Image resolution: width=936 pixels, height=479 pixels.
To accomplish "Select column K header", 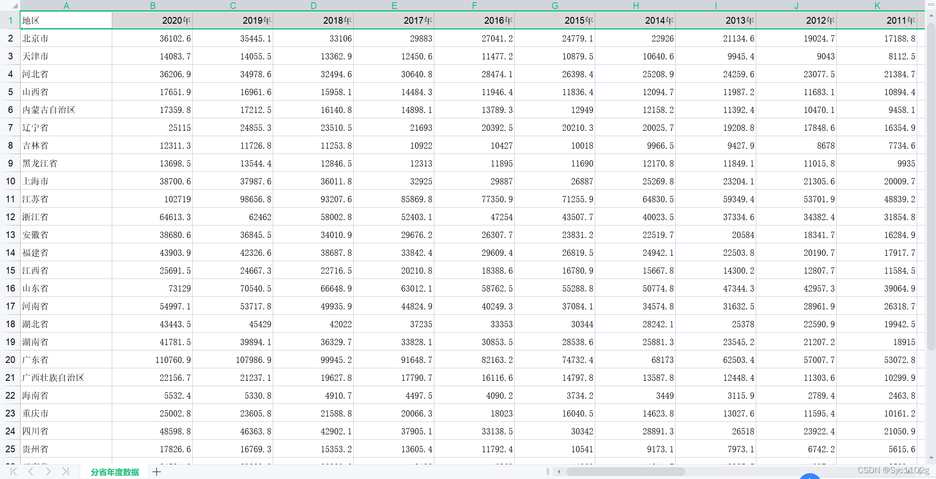I will pyautogui.click(x=877, y=5).
